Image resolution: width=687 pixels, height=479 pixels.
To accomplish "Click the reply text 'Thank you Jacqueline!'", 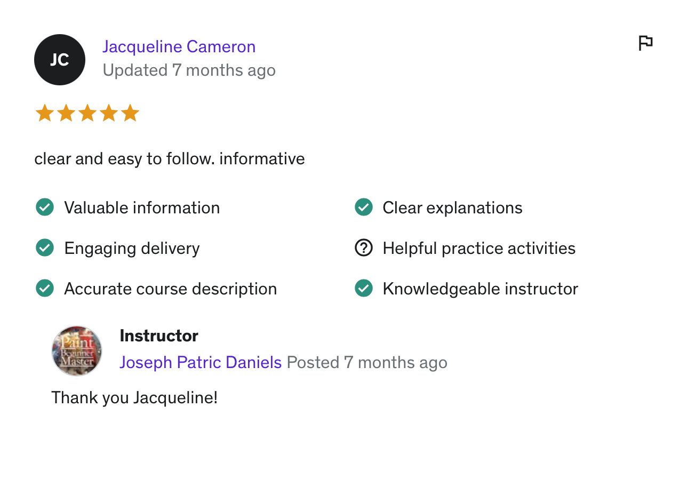I will click(x=134, y=398).
